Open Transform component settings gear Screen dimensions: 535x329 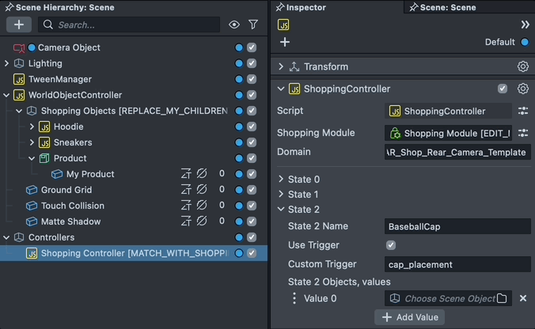[523, 66]
